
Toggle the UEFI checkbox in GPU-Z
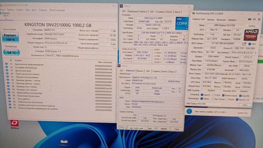coord(250,44)
